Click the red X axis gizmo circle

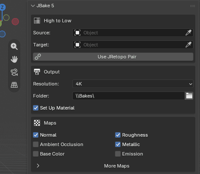(15, 21)
